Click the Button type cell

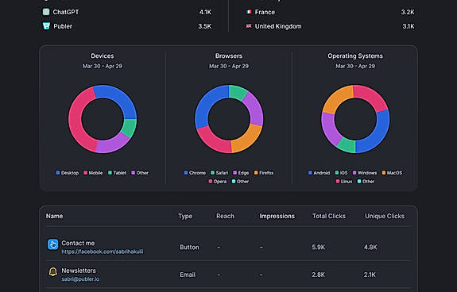(x=189, y=248)
